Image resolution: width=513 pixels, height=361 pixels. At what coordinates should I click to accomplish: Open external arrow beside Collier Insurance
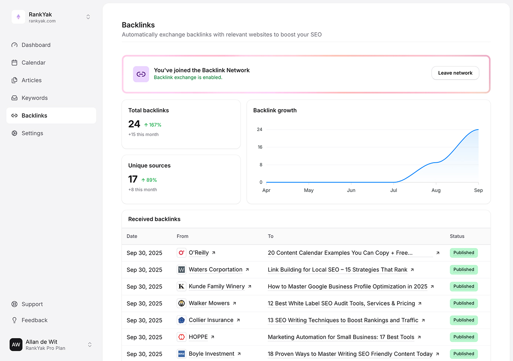[x=238, y=320]
